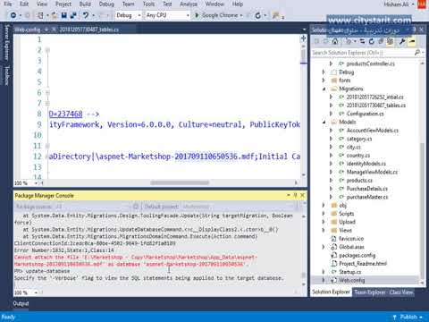The height and width of the screenshot is (322, 429).
Task: Select category.cs in Models
Action: pos(359,139)
